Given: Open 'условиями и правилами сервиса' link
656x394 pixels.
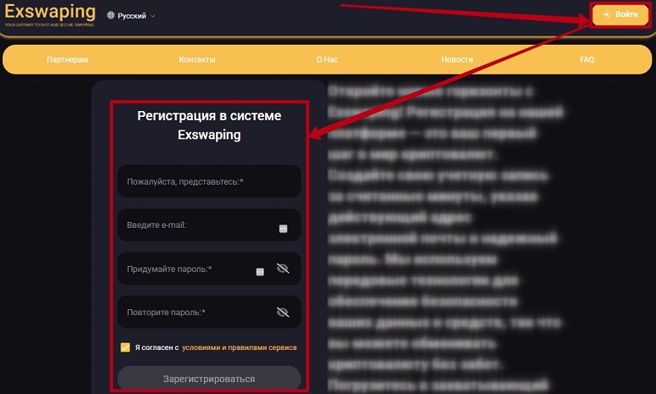Looking at the screenshot, I should (x=240, y=347).
